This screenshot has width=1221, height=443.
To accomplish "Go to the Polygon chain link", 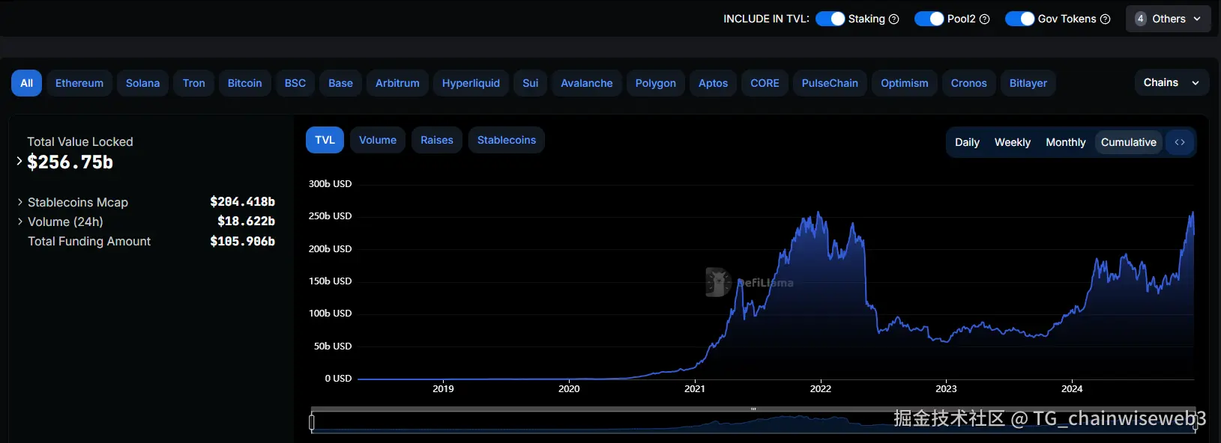I will (x=656, y=83).
